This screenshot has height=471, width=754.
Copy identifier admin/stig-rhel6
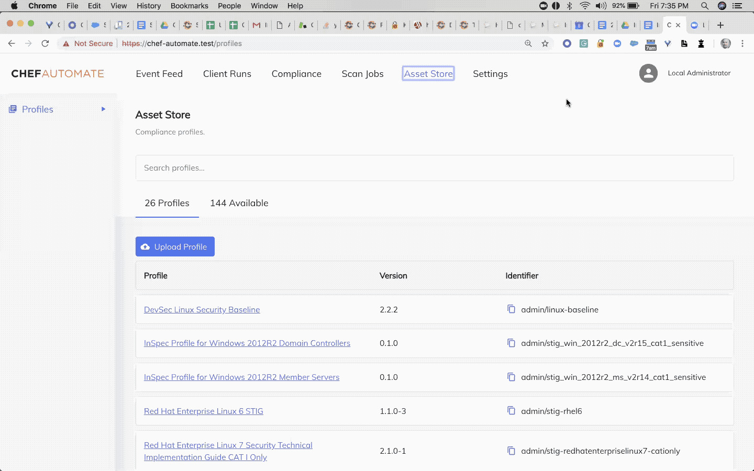click(x=511, y=410)
